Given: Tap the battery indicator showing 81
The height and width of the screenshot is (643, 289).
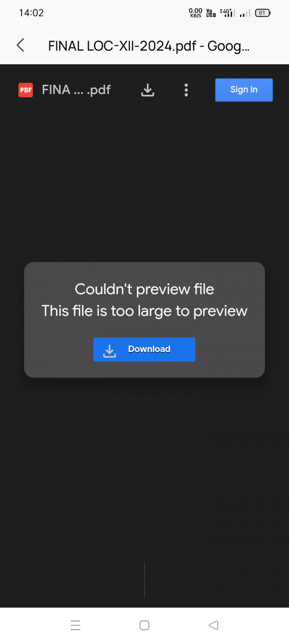Looking at the screenshot, I should 263,13.
